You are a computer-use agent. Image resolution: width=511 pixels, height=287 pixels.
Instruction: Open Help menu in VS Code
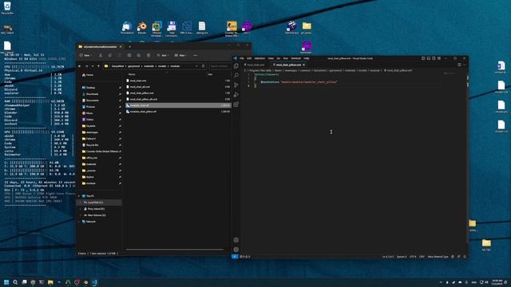pos(307,58)
